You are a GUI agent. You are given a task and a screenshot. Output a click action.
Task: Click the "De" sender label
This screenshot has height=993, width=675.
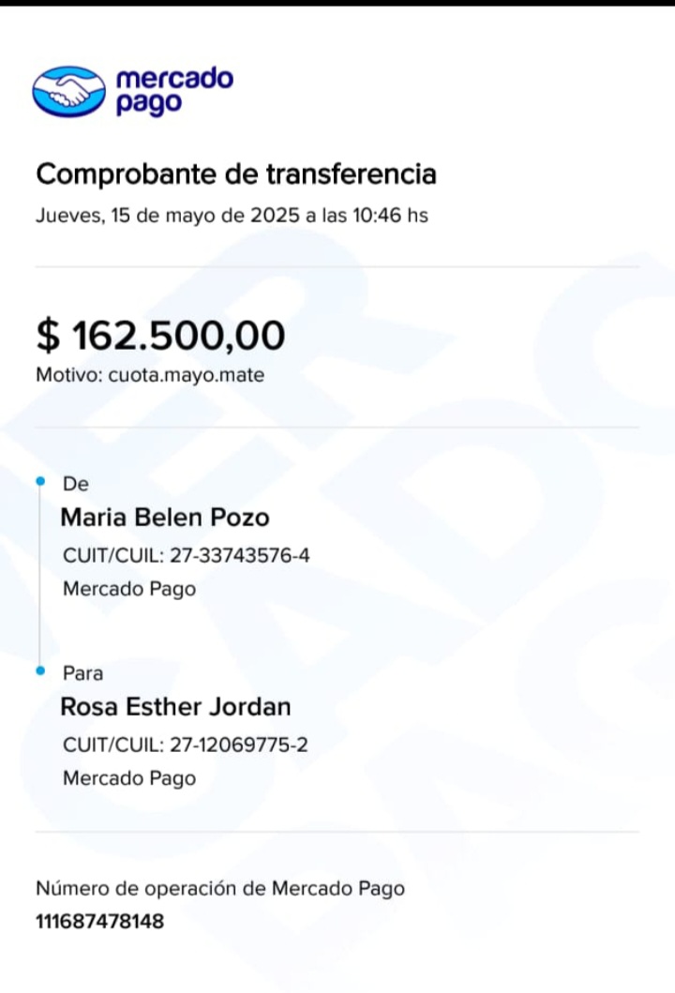pos(74,484)
